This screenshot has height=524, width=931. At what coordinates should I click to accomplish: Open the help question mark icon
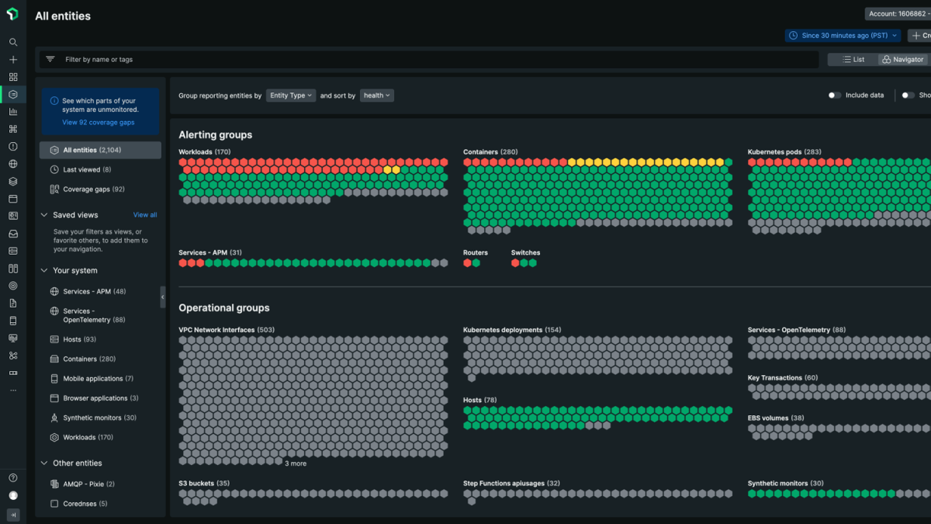pos(13,478)
